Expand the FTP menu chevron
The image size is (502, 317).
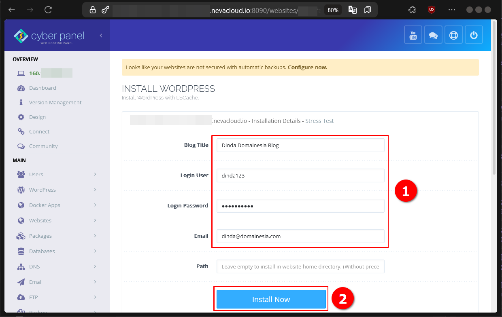(95, 297)
